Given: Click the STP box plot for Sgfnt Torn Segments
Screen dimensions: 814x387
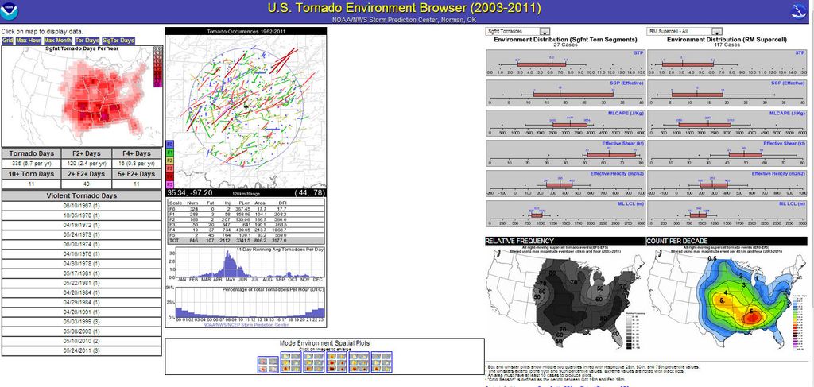Looking at the screenshot, I should tap(566, 63).
